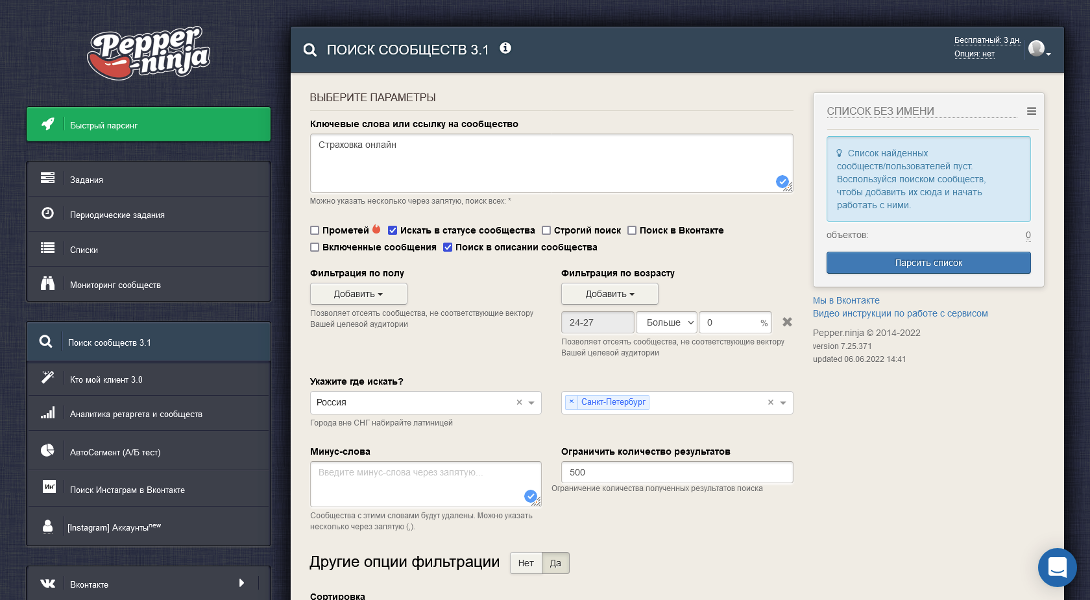Viewport: 1090px width, 600px height.
Task: Click the minus-words text area
Action: [426, 484]
